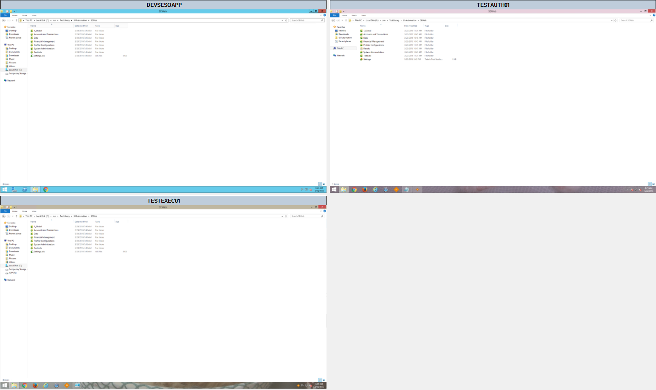Image resolution: width=656 pixels, height=390 pixels.
Task: Refresh the folder view in the TESTAUTH01 address bar
Action: coord(616,20)
